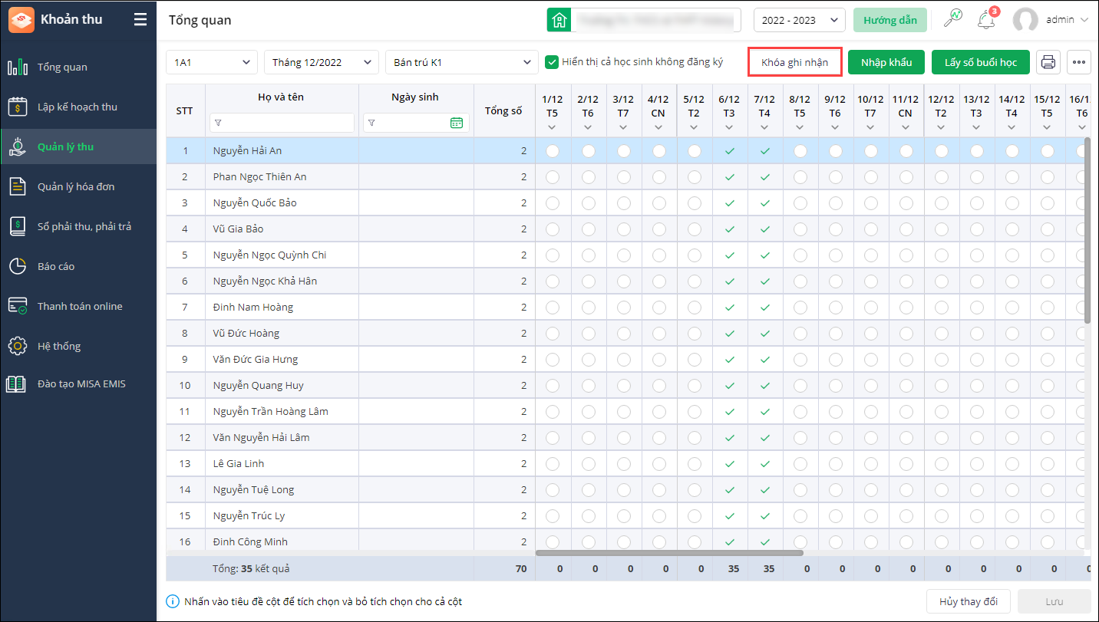
Task: Click the hamburger menu icon in sidebar
Action: click(x=140, y=20)
